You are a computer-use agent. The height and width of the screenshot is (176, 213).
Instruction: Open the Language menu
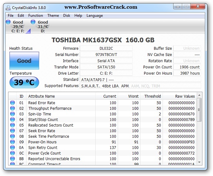pyautogui.click(x=95, y=16)
